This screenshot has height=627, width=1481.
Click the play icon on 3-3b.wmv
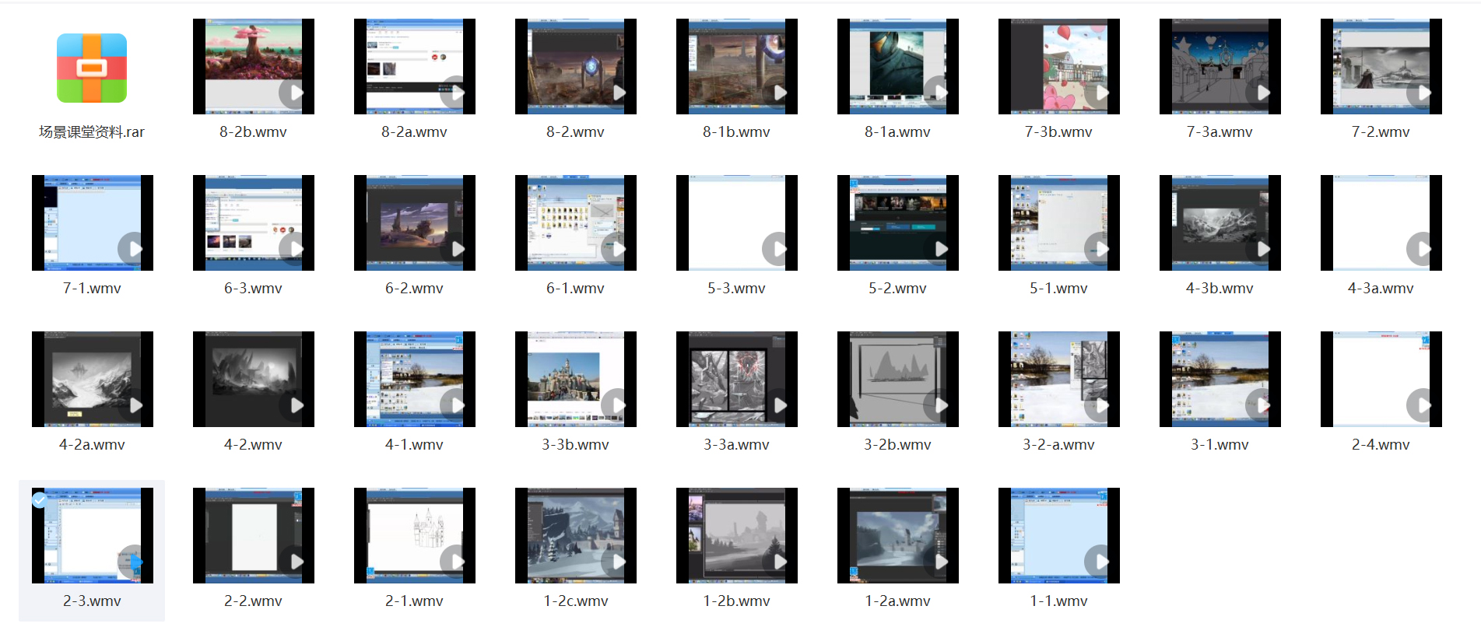coord(616,405)
